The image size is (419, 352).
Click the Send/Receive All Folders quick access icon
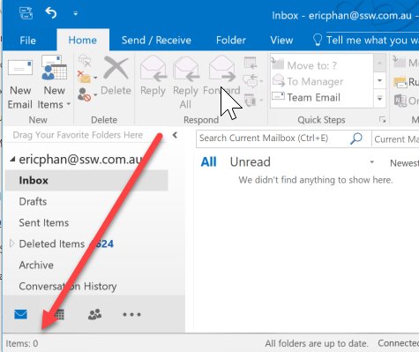(x=26, y=13)
